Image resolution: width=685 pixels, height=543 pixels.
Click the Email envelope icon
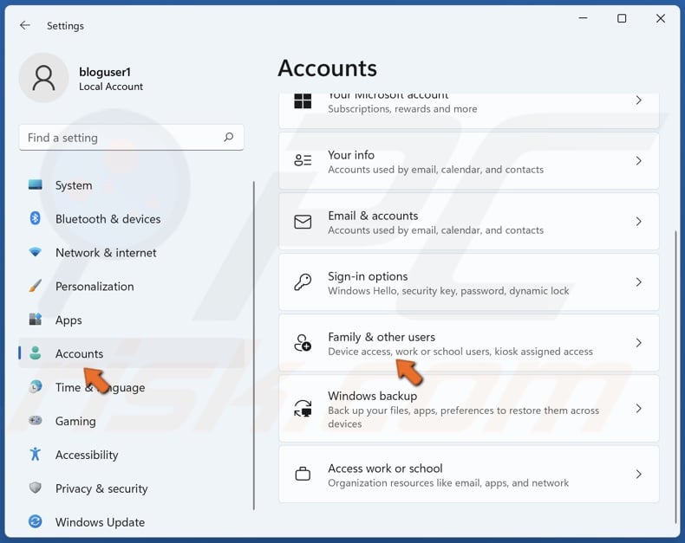tap(303, 222)
